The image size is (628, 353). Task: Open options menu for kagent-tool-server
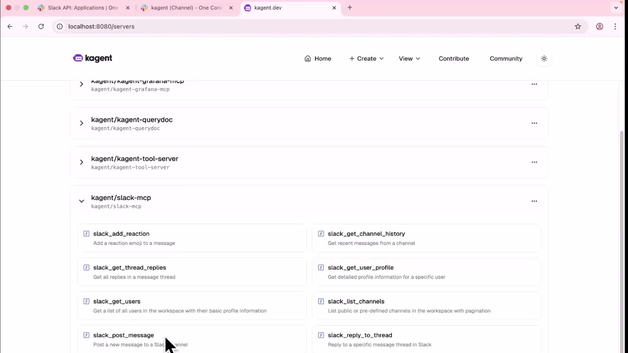point(534,162)
